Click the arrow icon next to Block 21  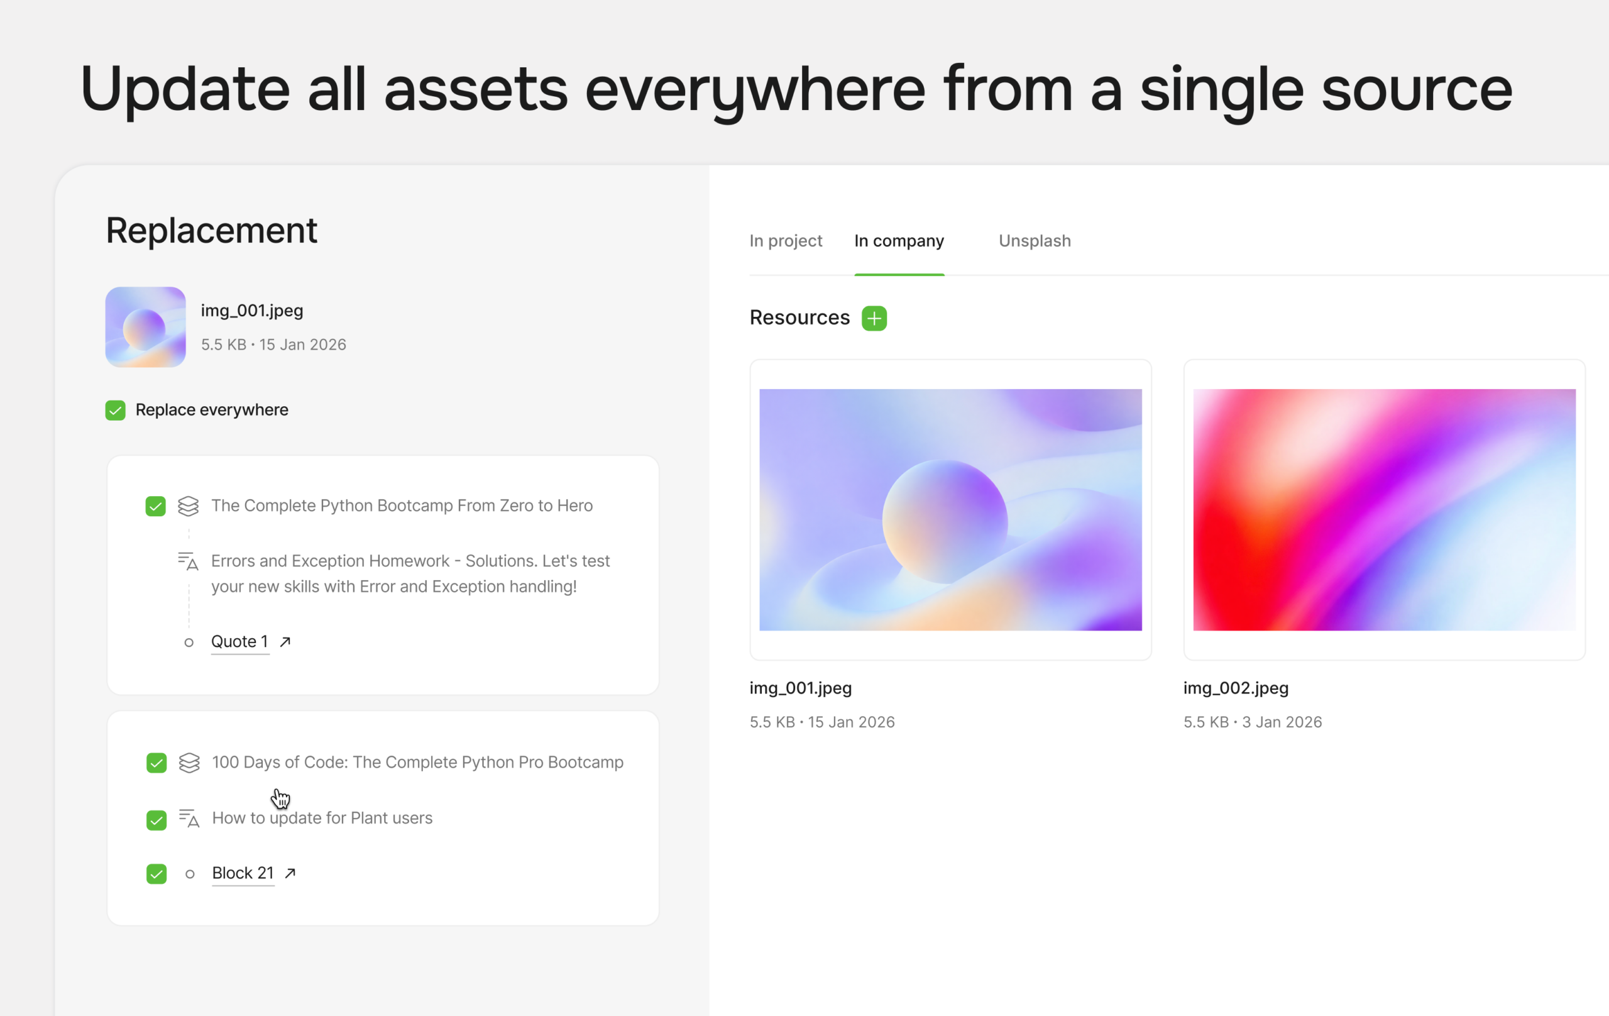click(290, 873)
